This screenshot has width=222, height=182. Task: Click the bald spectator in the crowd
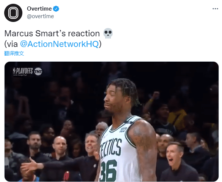pyautogui.click(x=60, y=145)
